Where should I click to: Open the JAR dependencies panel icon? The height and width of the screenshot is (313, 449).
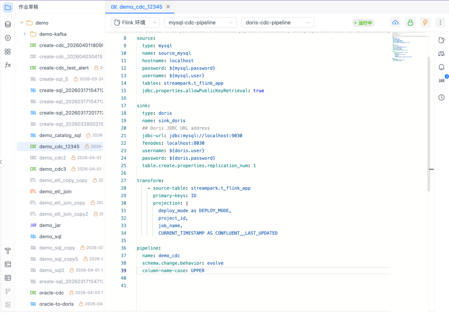(441, 81)
